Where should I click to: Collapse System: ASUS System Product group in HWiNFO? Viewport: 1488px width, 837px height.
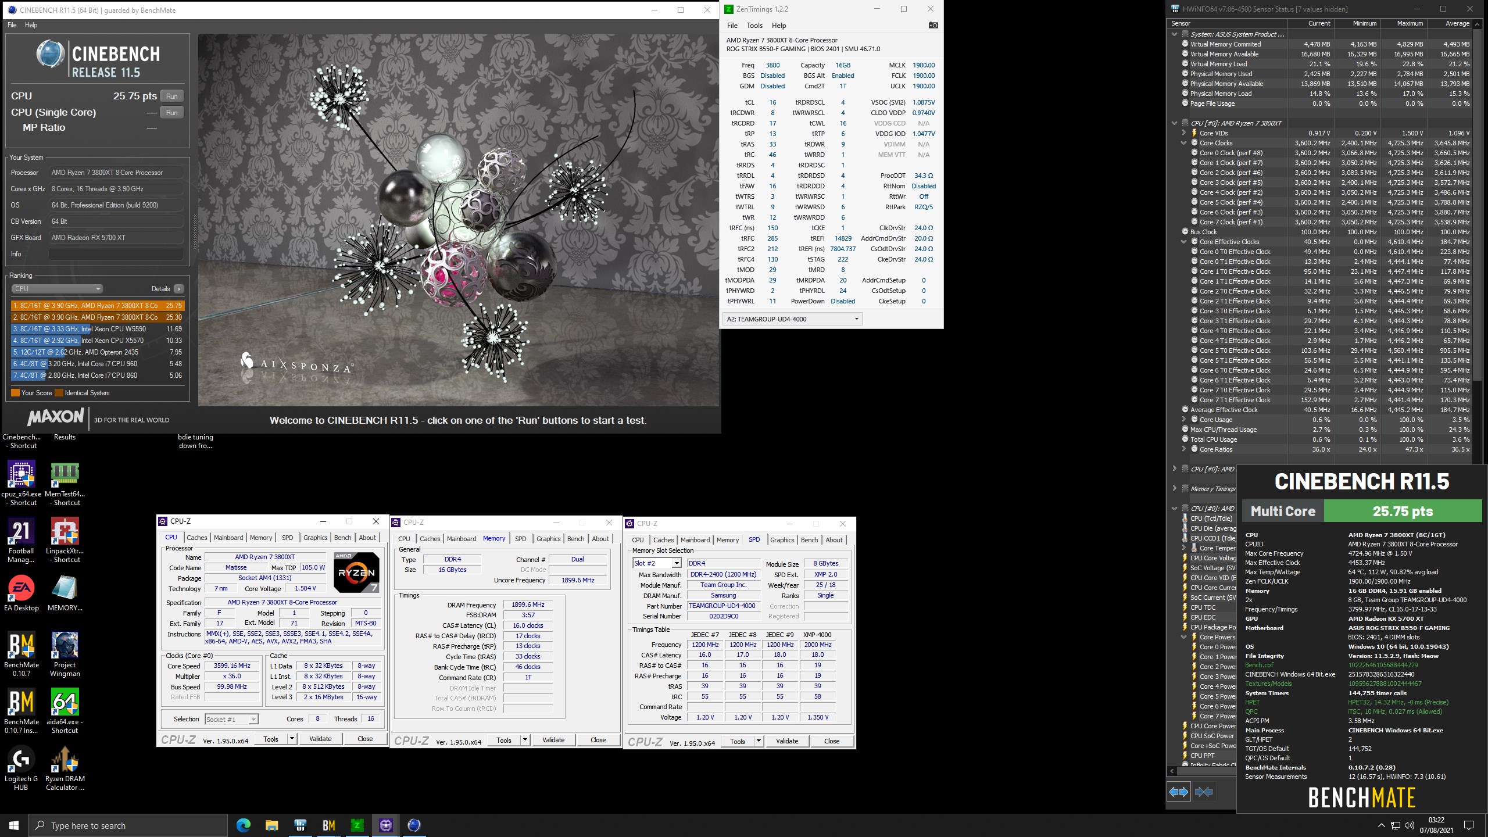(x=1175, y=34)
